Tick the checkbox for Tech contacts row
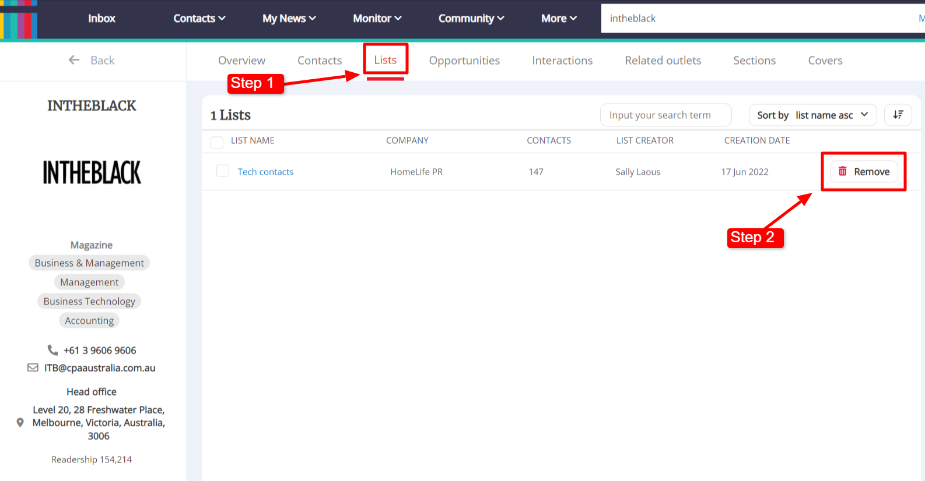 223,171
